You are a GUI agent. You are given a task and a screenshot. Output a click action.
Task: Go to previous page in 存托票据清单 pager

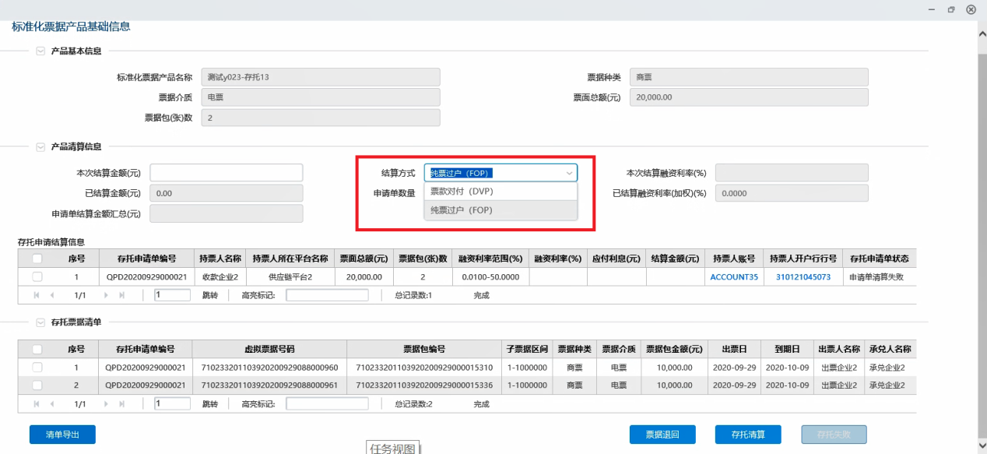click(52, 404)
